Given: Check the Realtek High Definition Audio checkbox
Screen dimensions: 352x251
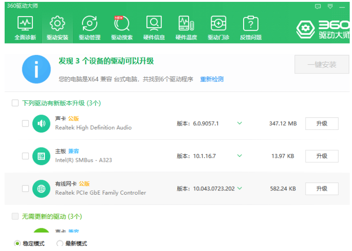Looking at the screenshot, I should coord(25,123).
